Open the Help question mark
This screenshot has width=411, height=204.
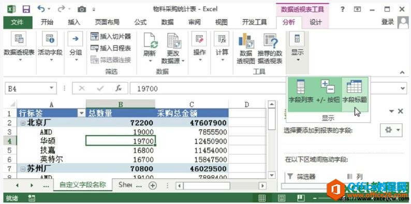pyautogui.click(x=342, y=9)
